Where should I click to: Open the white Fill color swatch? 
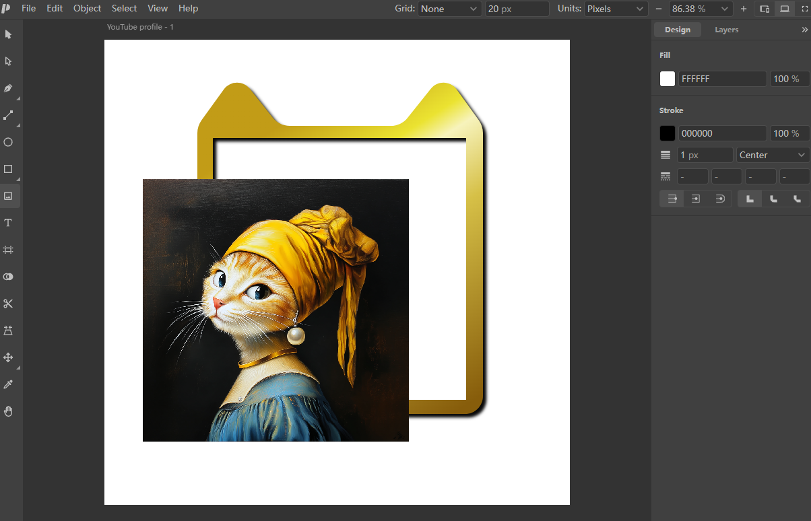667,79
